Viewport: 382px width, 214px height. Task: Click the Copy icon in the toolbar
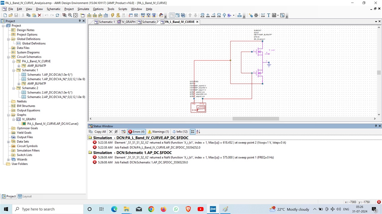(x=28, y=15)
